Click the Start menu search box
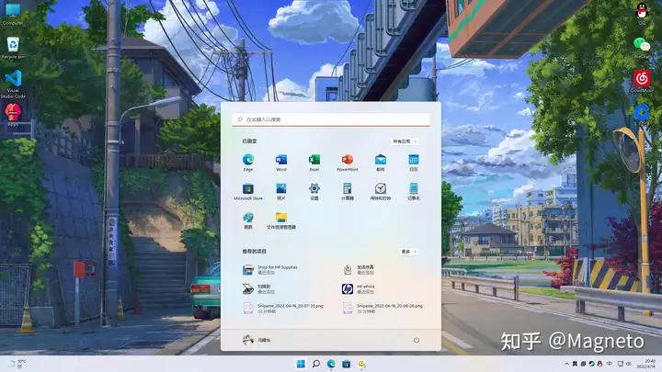 pyautogui.click(x=330, y=119)
